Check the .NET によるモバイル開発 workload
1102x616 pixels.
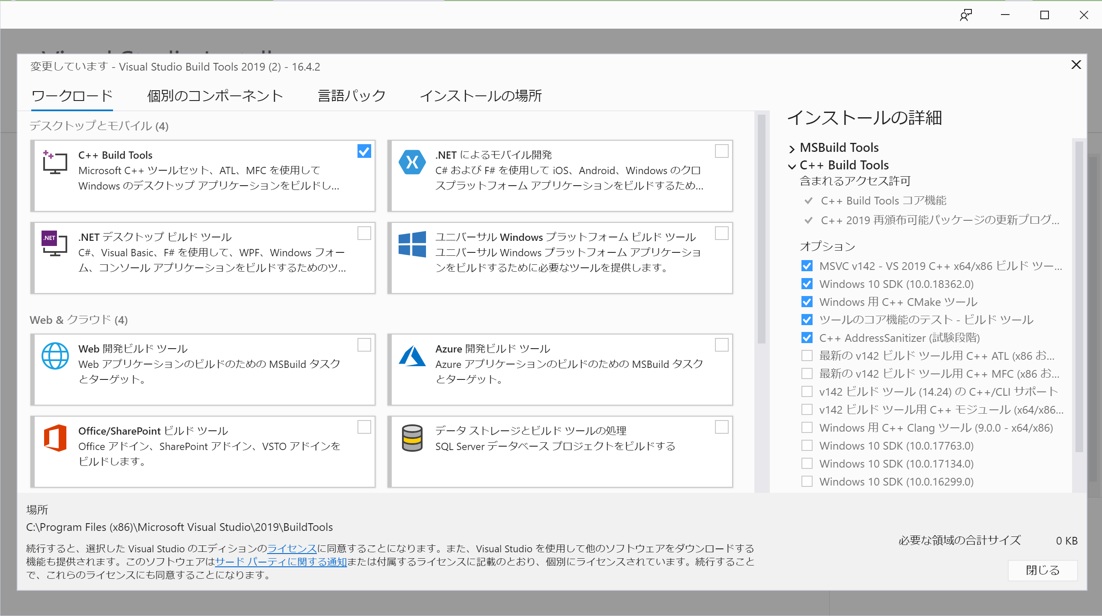pyautogui.click(x=721, y=151)
